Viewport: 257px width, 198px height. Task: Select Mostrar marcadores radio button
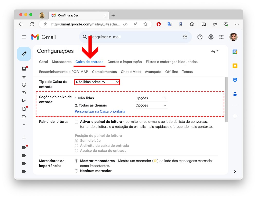[x=76, y=161]
